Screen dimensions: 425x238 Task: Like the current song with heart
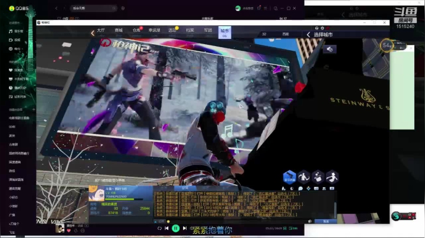click(x=68, y=231)
